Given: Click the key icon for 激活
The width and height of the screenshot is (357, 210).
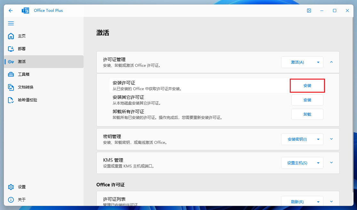Looking at the screenshot, I should 11,62.
